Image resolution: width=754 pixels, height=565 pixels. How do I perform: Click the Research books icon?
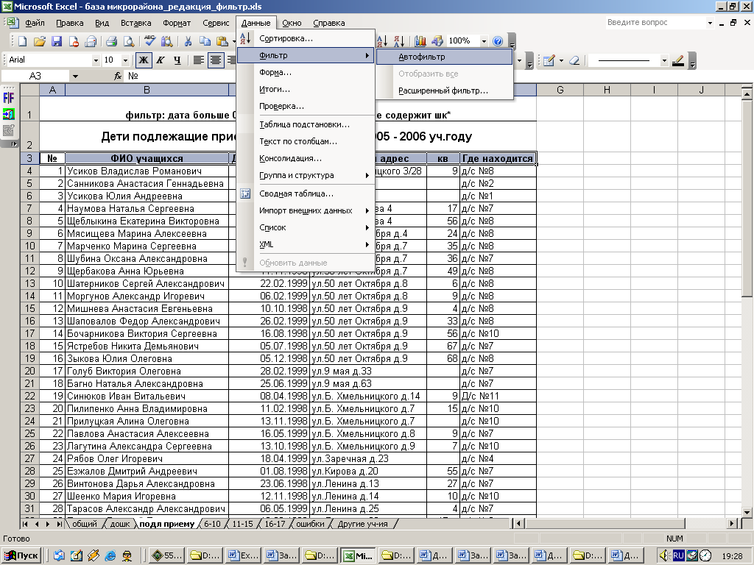(x=167, y=41)
